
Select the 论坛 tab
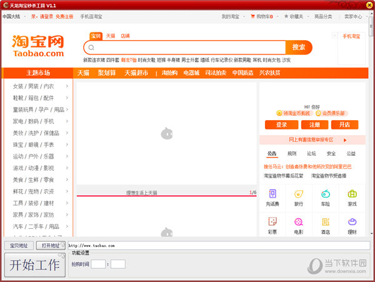(x=311, y=154)
